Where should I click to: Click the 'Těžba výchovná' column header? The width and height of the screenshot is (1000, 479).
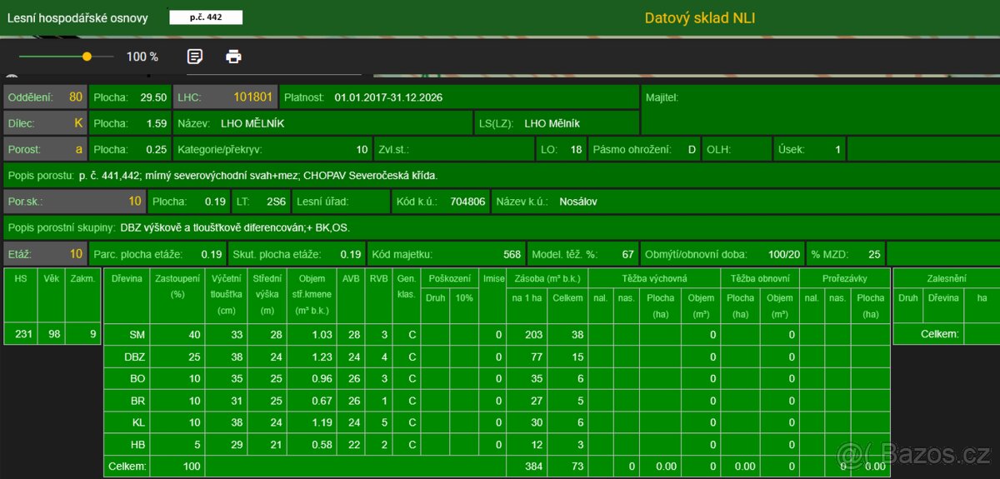pyautogui.click(x=654, y=279)
